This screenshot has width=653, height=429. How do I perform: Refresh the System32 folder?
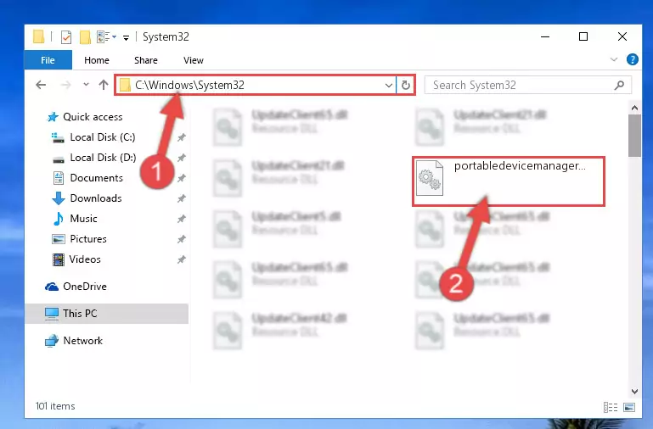click(x=406, y=86)
